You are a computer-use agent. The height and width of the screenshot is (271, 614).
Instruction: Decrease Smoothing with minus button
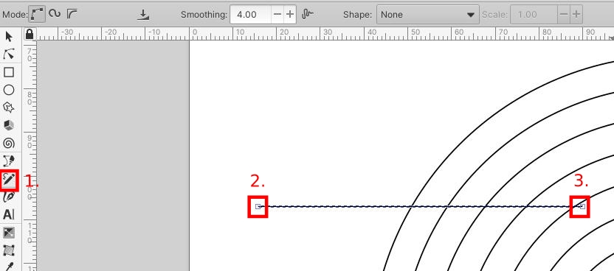click(x=277, y=15)
